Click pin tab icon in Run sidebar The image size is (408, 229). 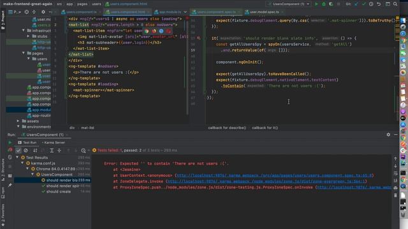[x=10, y=185]
